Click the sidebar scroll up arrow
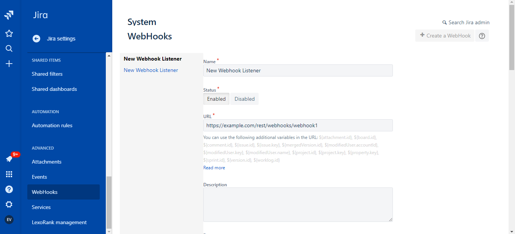Viewport: 515px width, 234px height. click(x=109, y=56)
